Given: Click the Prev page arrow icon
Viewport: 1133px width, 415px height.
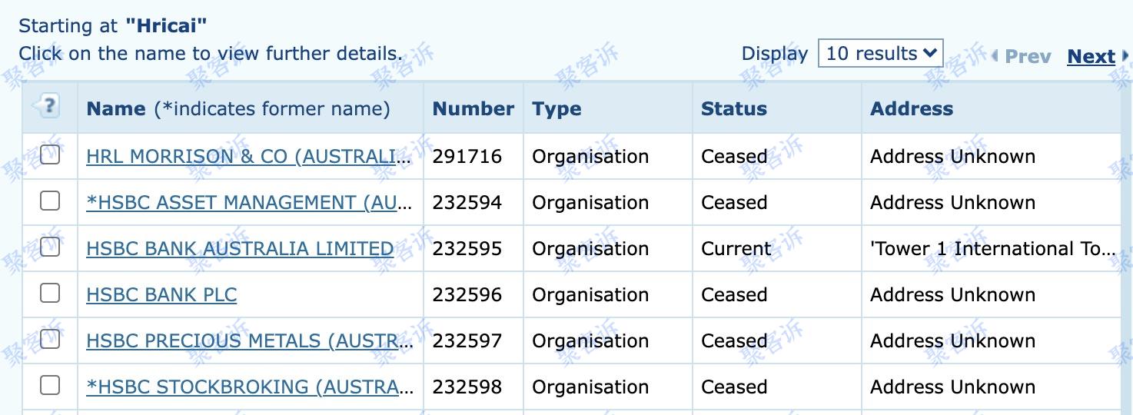Looking at the screenshot, I should [x=995, y=56].
